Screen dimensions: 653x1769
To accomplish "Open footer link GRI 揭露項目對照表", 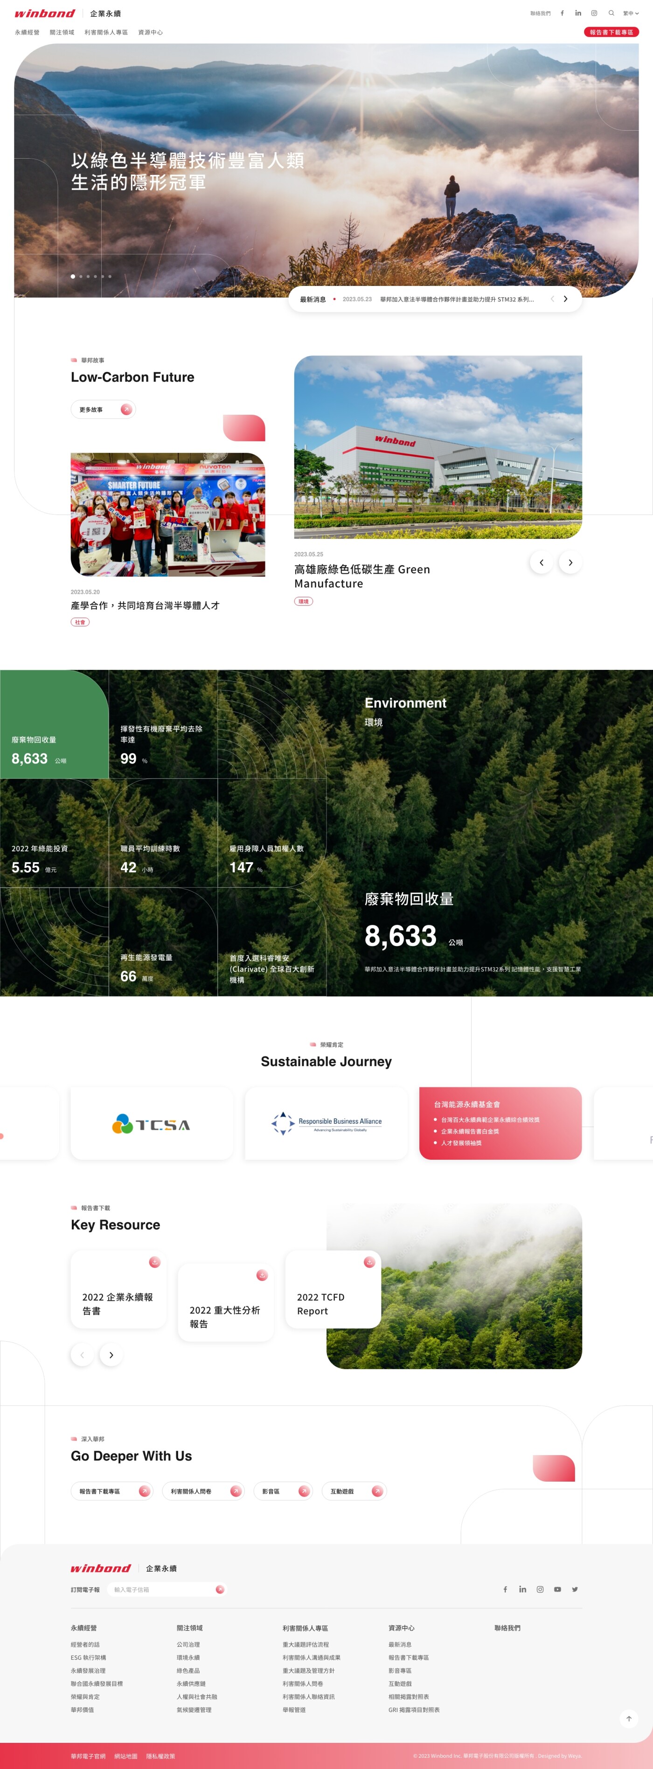I will (414, 1710).
